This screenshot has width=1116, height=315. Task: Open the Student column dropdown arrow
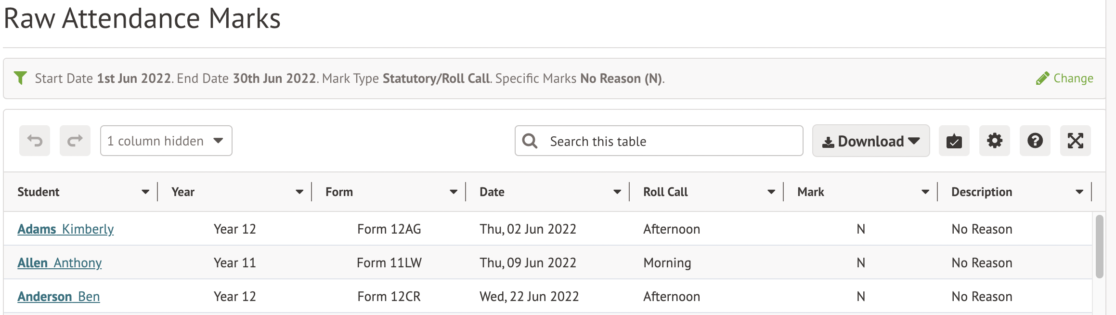145,192
